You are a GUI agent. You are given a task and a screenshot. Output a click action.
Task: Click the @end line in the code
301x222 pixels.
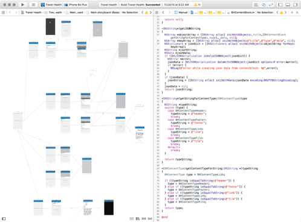click(x=164, y=217)
